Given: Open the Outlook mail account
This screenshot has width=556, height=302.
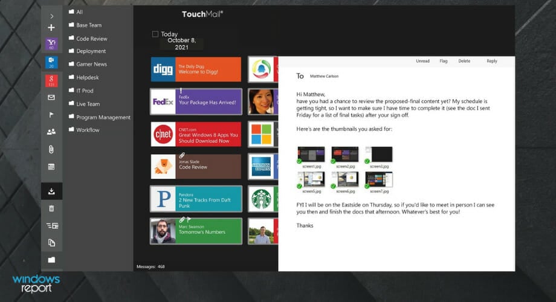Looking at the screenshot, I should [x=51, y=62].
